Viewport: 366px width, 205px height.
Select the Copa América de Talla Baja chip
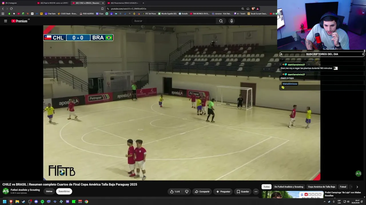coord(321,187)
